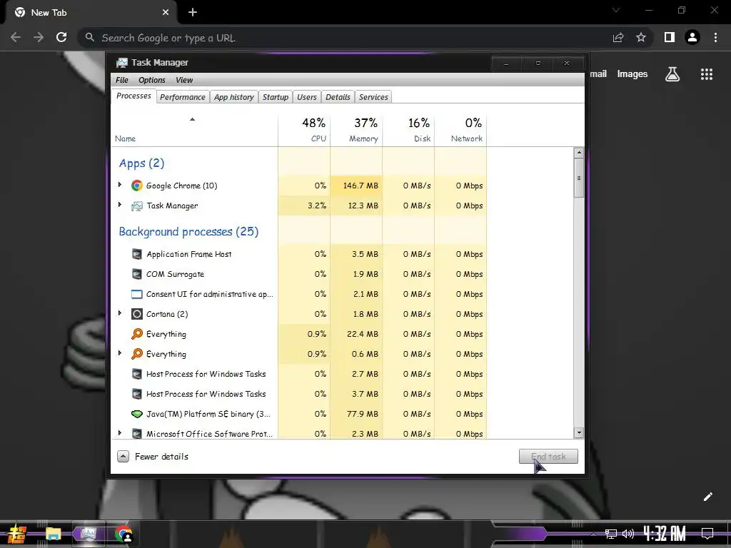
Task: Switch to the App history tab
Action: 234,97
